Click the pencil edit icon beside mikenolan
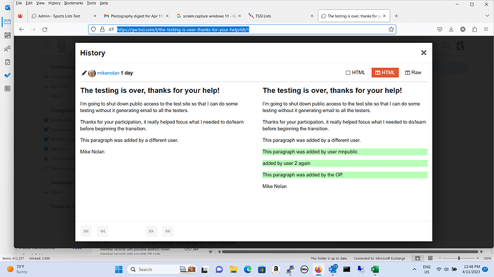The image size is (494, 277). point(84,73)
